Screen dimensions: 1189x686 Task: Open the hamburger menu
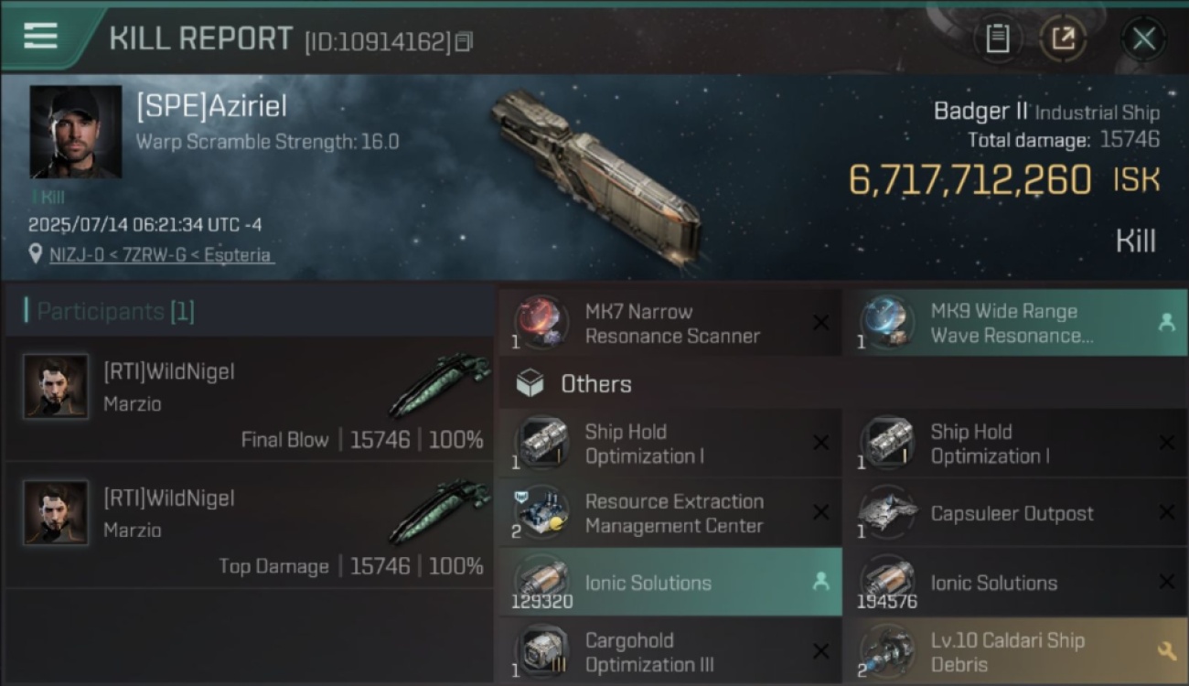(x=40, y=37)
